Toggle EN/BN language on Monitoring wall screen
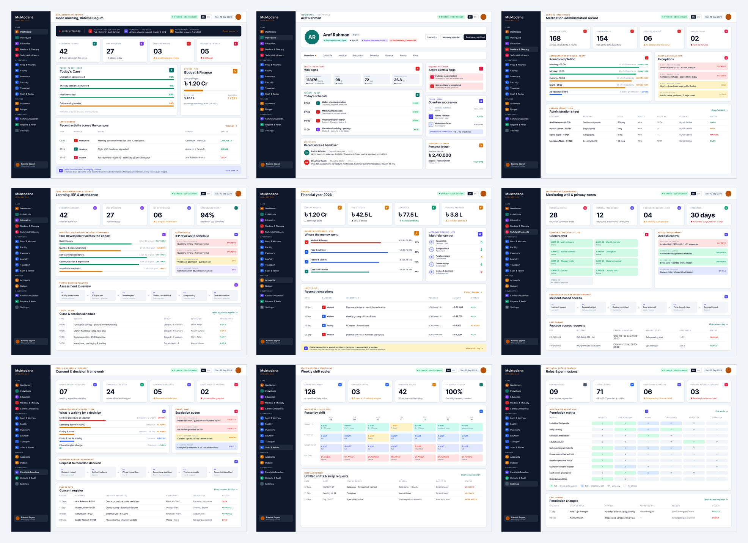748x543 pixels. point(696,194)
